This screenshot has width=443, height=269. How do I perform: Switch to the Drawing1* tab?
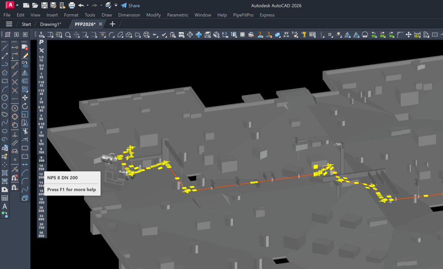point(50,24)
